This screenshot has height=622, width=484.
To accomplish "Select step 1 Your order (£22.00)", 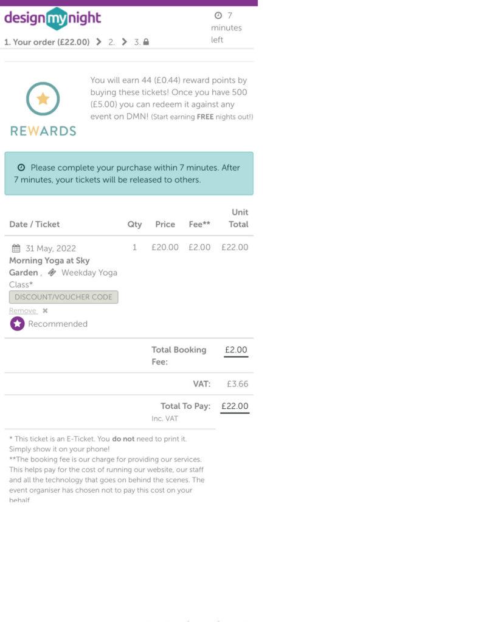I will click(x=47, y=42).
